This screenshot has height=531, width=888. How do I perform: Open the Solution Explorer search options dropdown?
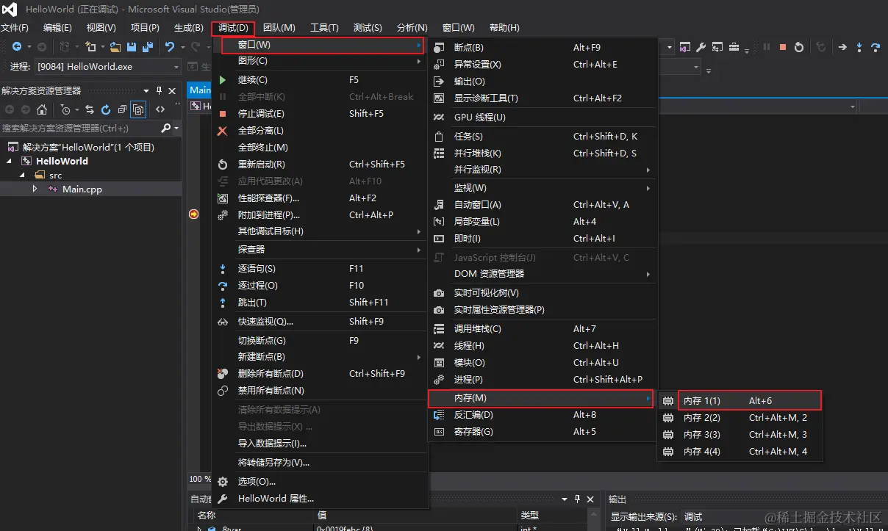(176, 128)
